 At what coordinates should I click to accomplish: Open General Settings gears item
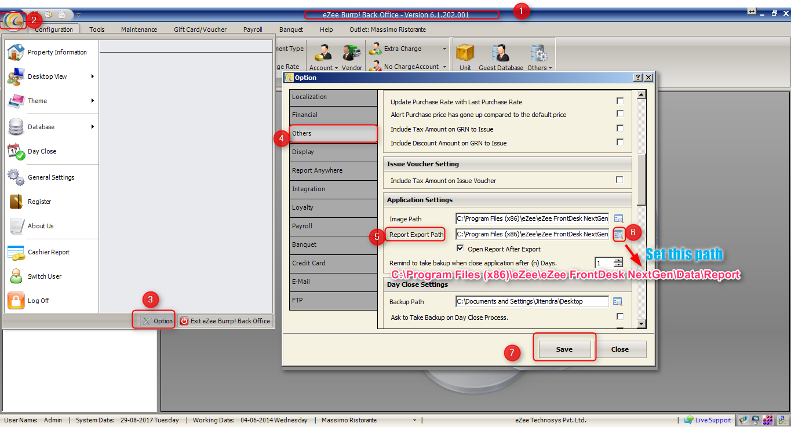tap(51, 177)
